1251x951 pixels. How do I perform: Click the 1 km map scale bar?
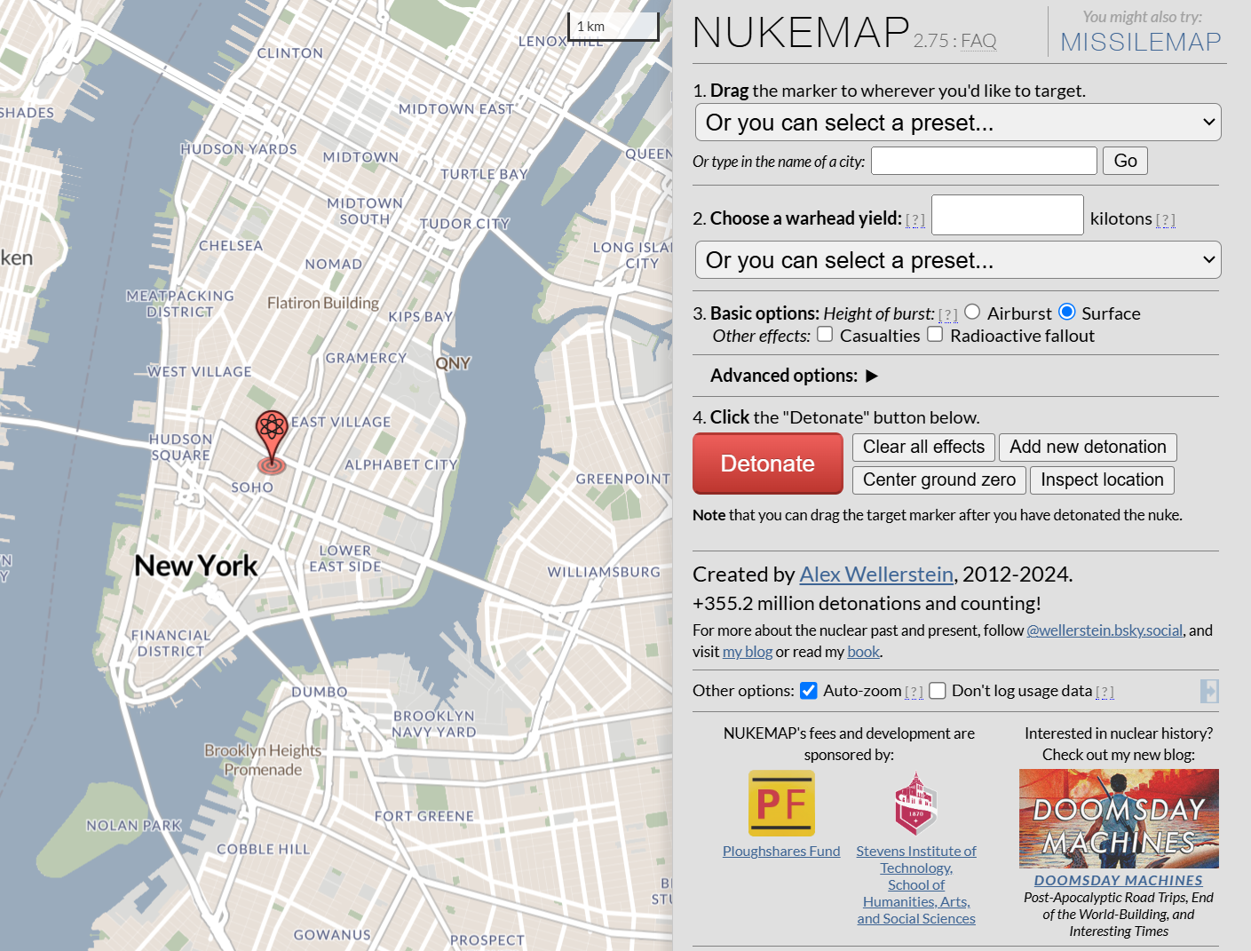614,27
